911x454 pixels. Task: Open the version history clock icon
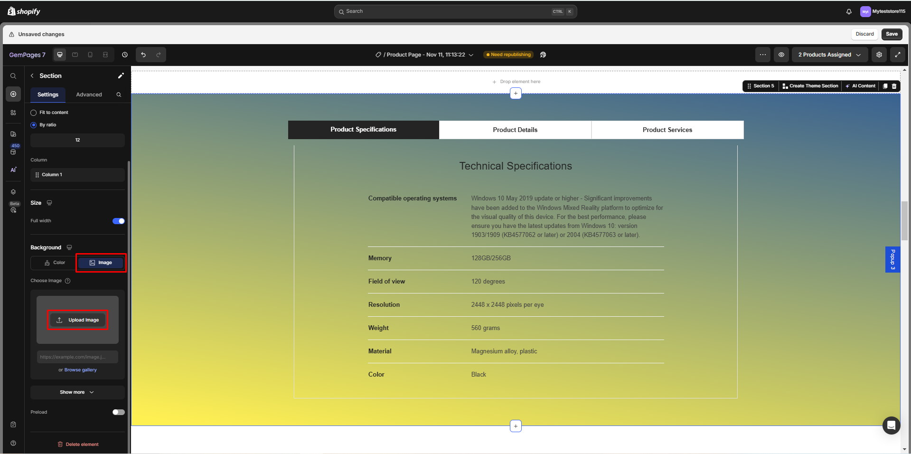pyautogui.click(x=125, y=55)
